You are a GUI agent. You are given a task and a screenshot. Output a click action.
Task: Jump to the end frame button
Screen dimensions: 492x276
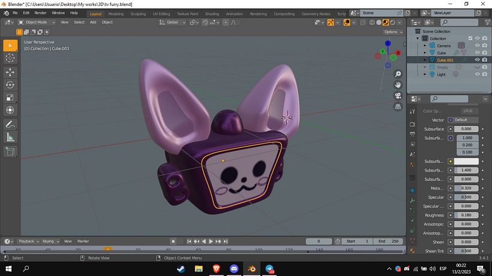pyautogui.click(x=225, y=241)
